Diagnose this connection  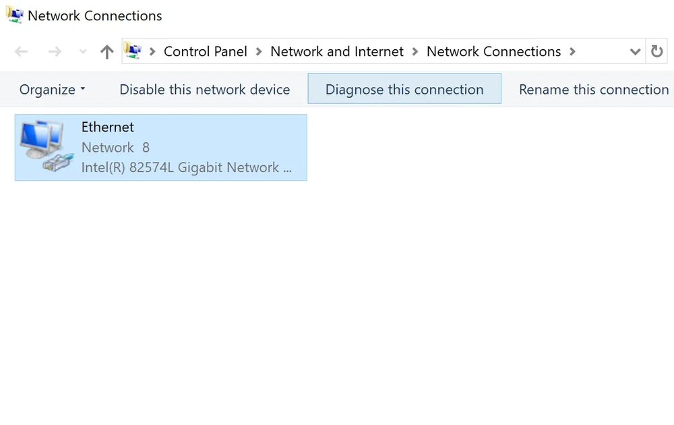(x=404, y=90)
